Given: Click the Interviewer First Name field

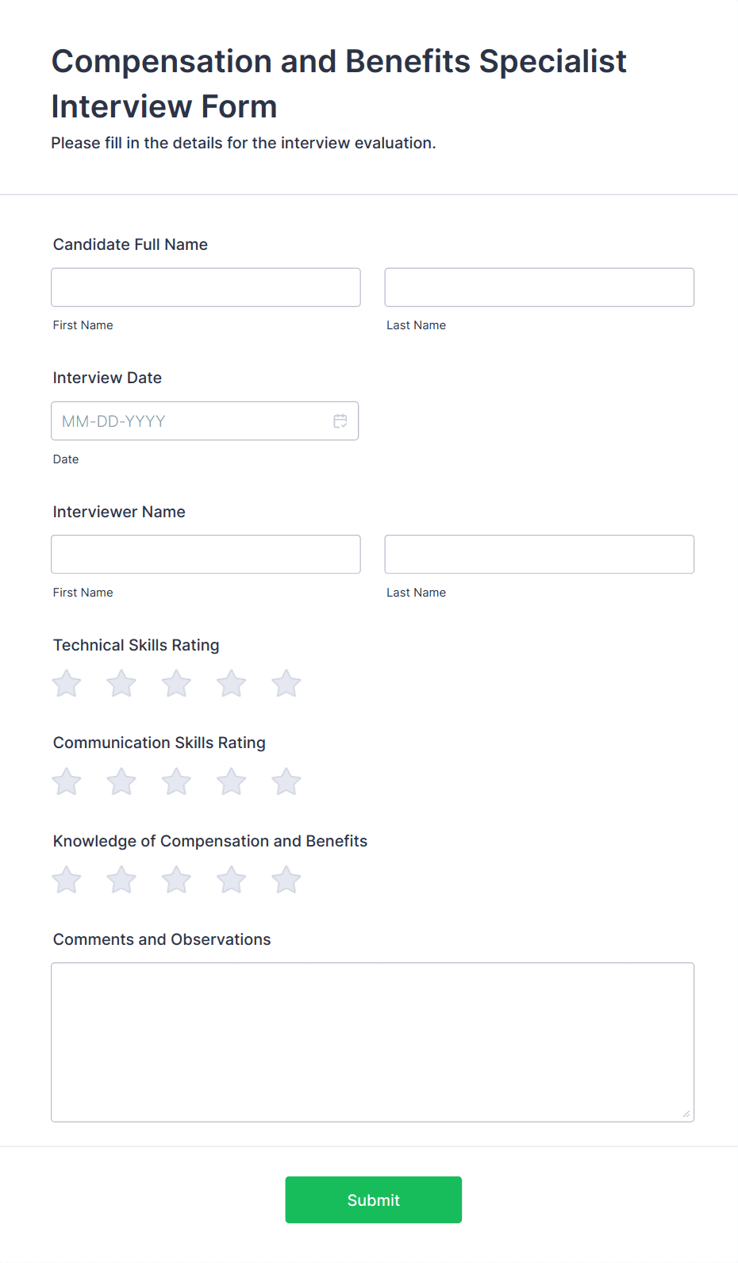Looking at the screenshot, I should coord(206,555).
